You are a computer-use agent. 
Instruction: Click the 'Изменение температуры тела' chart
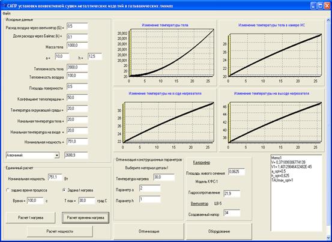click(x=165, y=53)
